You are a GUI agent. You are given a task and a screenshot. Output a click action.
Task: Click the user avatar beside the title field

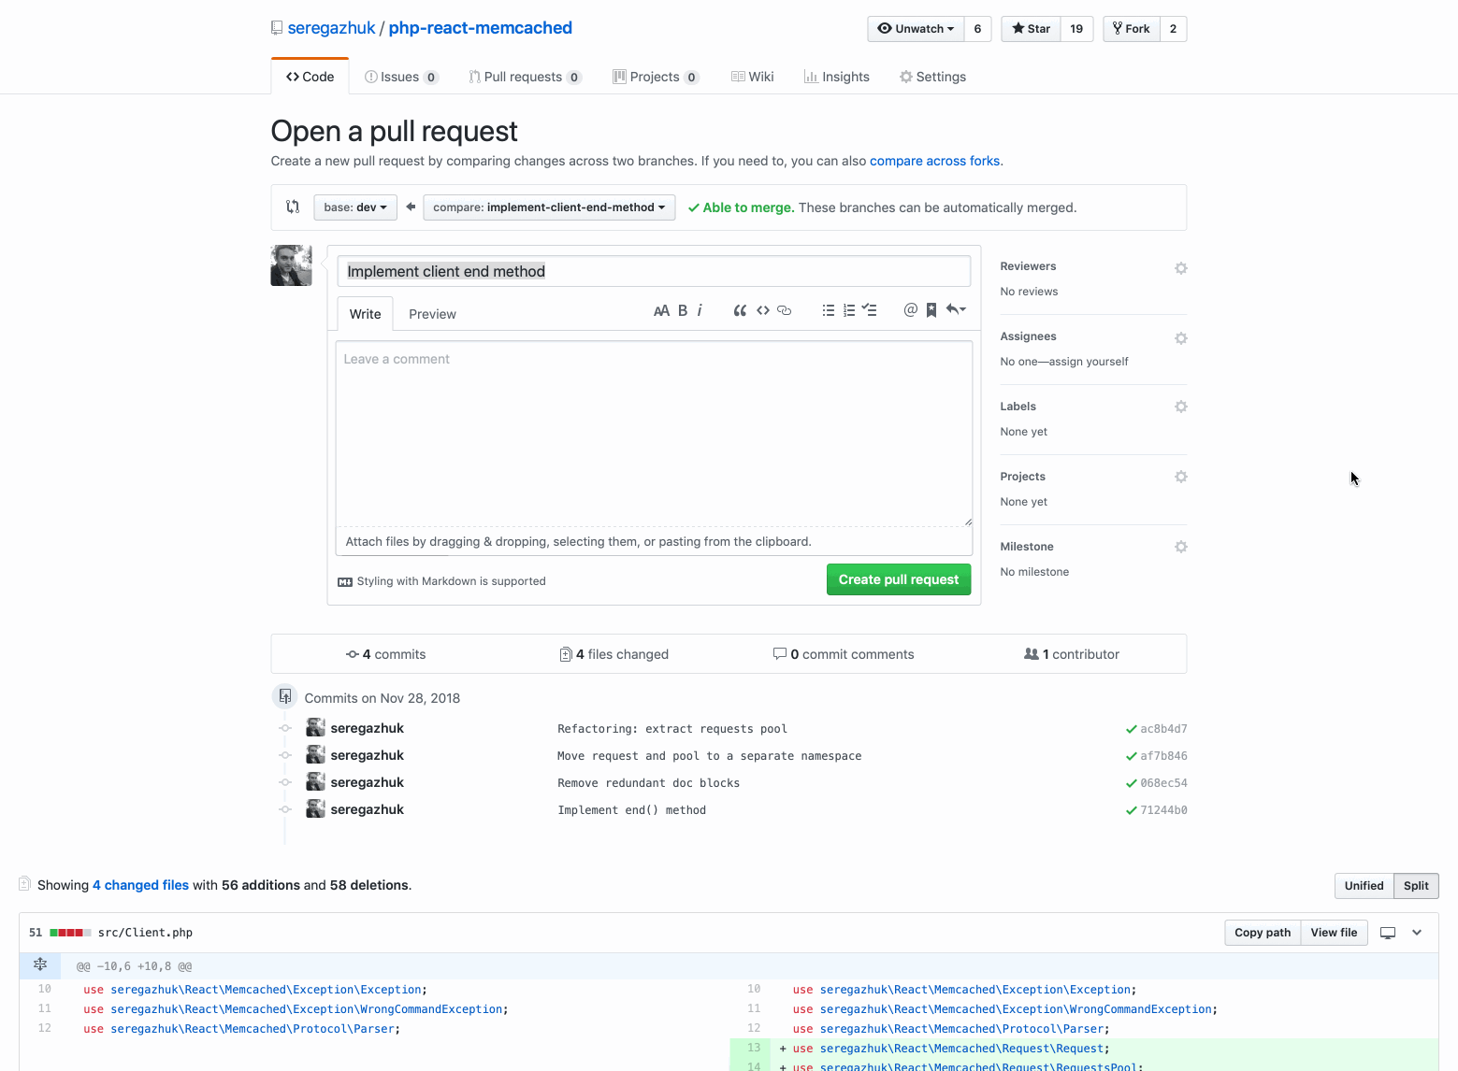point(292,265)
